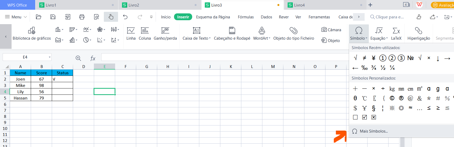
Task: Insert the empty checkbox symbol
Action: coord(355,117)
